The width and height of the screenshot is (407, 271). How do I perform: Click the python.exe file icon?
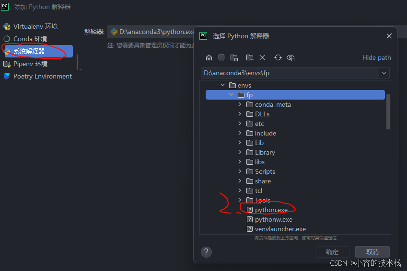coord(249,210)
